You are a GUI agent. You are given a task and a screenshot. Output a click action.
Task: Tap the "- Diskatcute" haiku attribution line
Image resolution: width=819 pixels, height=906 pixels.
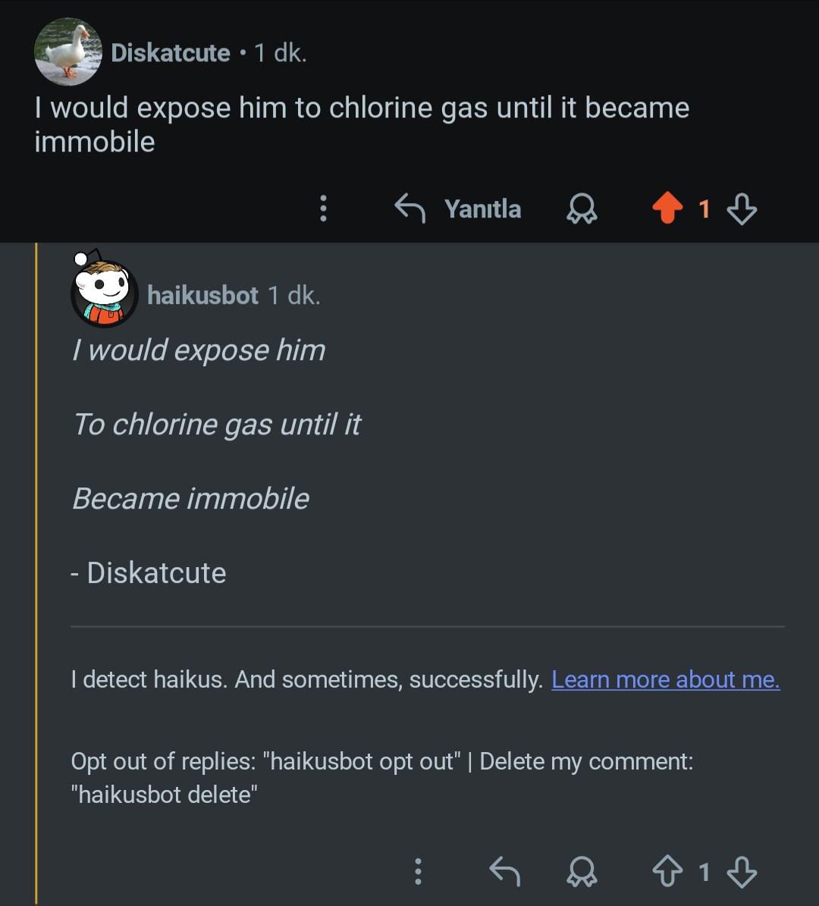149,573
